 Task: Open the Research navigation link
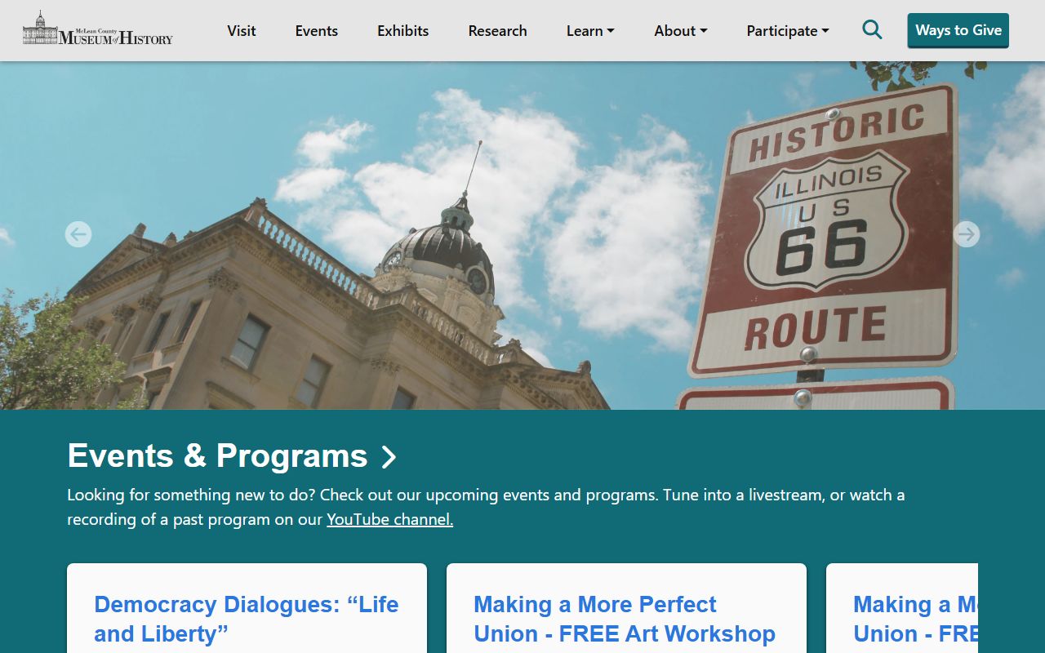coord(498,30)
